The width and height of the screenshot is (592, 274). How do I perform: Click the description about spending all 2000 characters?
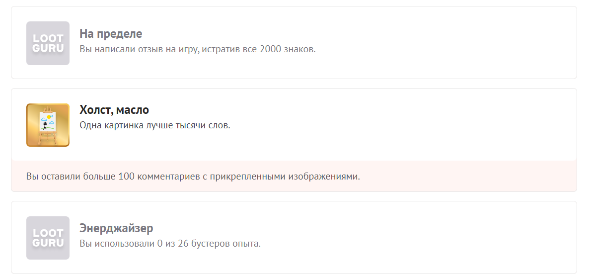(x=198, y=49)
